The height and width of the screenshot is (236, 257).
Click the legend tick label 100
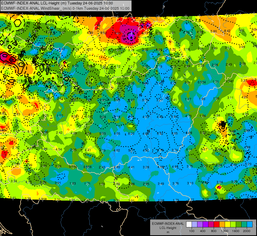click(x=192, y=231)
